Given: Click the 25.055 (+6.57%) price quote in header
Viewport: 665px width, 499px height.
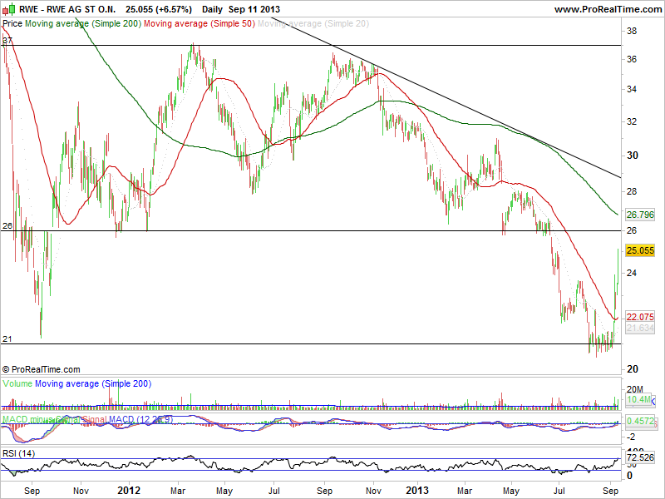Looking at the screenshot, I should click(x=159, y=9).
